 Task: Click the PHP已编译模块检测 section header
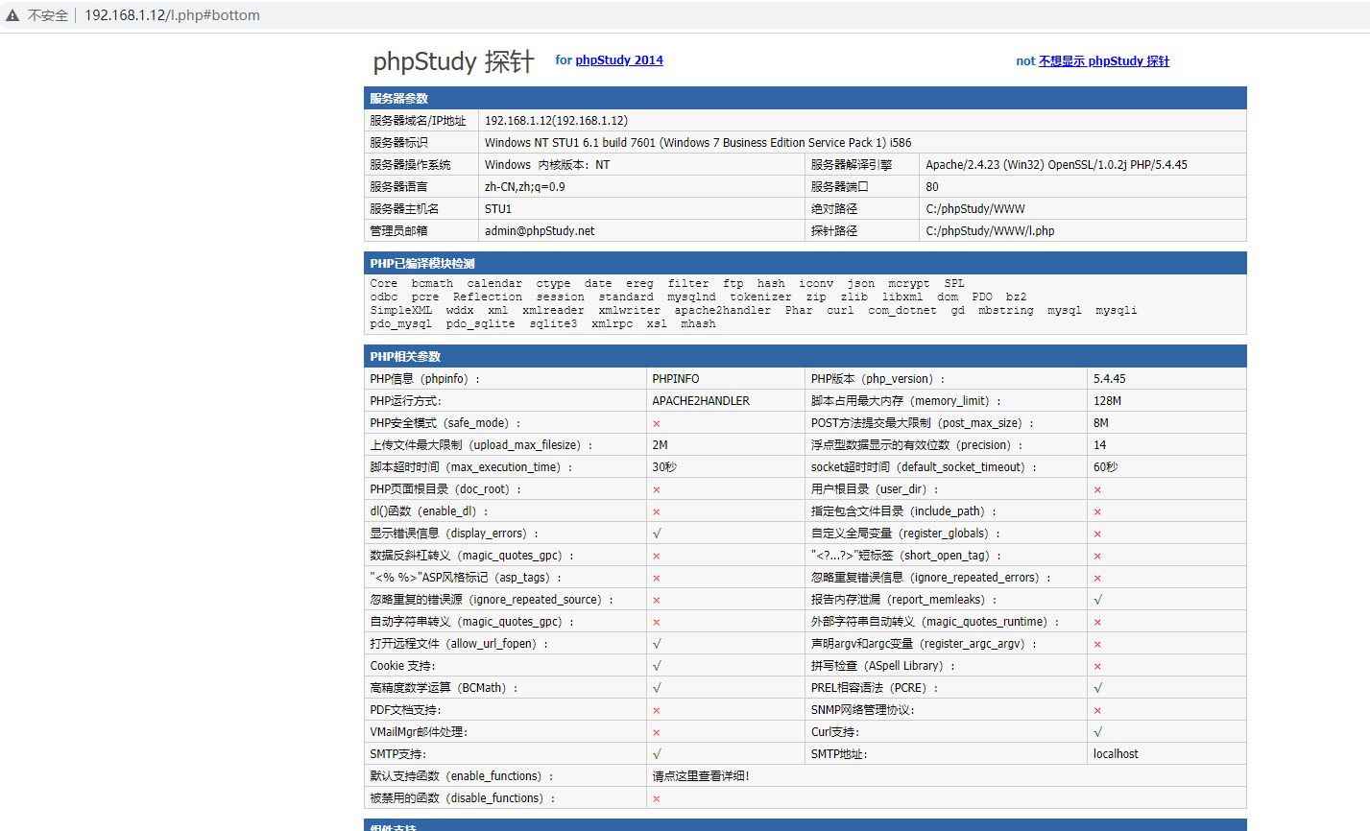pos(805,263)
